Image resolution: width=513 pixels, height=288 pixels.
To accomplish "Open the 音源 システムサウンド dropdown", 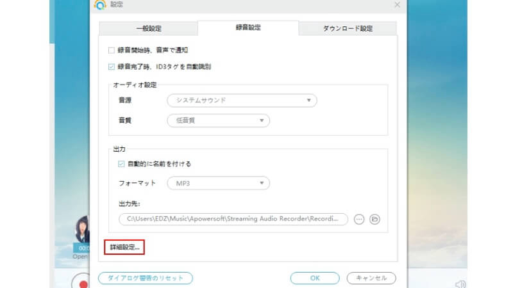I will [242, 100].
